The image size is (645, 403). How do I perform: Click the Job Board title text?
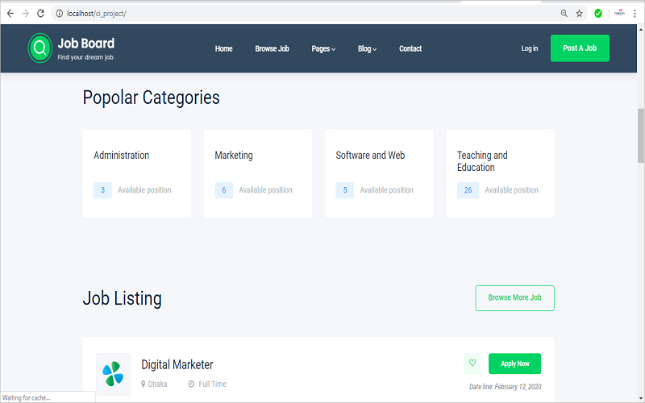coord(86,44)
